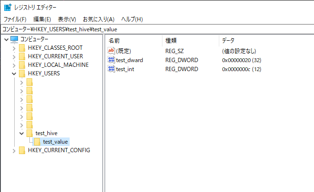The width and height of the screenshot is (314, 192).
Task: Select the コンピューター tree label
Action: tap(34, 39)
